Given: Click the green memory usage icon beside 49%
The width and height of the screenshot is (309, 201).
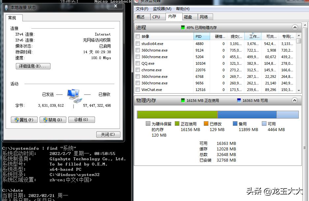Looking at the screenshot, I should [x=183, y=28].
